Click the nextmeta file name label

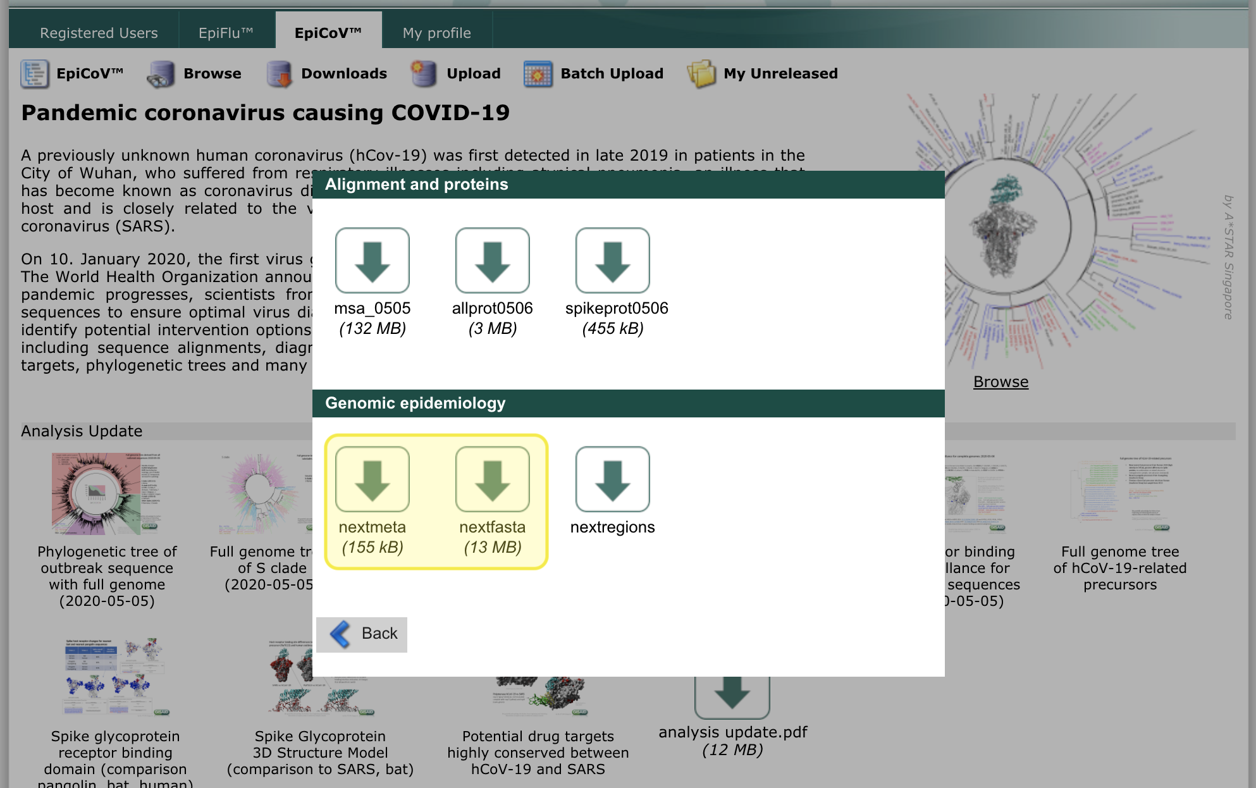point(372,527)
